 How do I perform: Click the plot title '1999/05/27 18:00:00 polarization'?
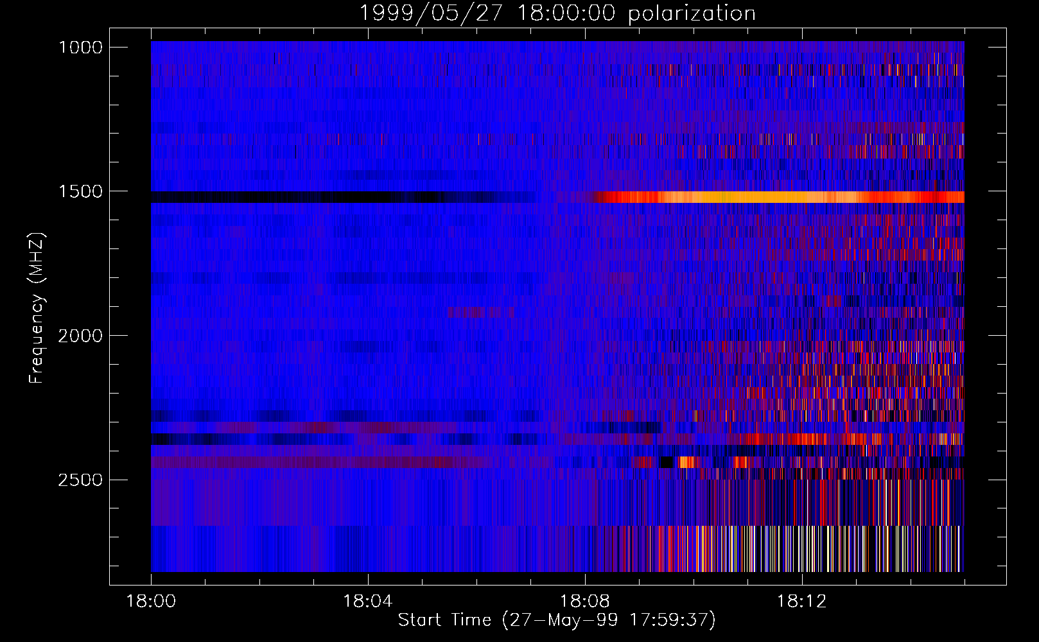click(x=557, y=13)
